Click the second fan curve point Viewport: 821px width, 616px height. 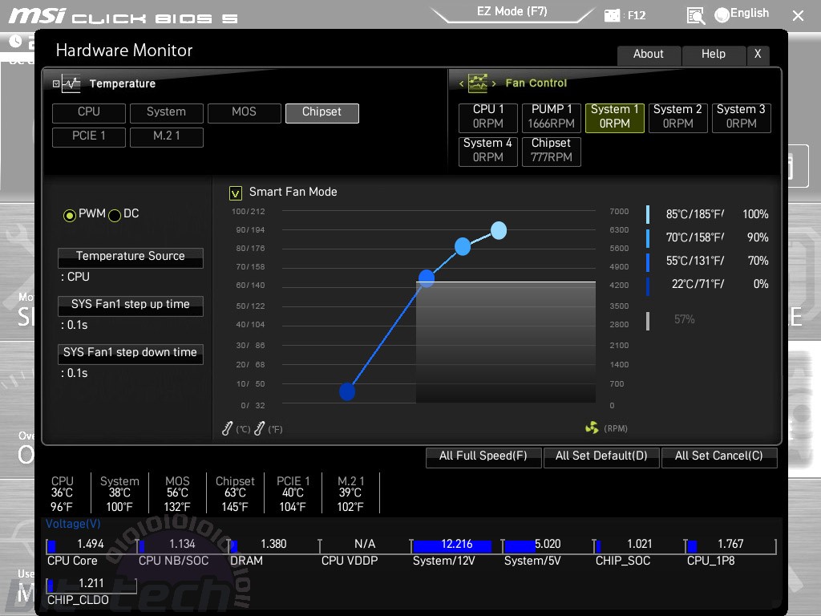pyautogui.click(x=427, y=278)
